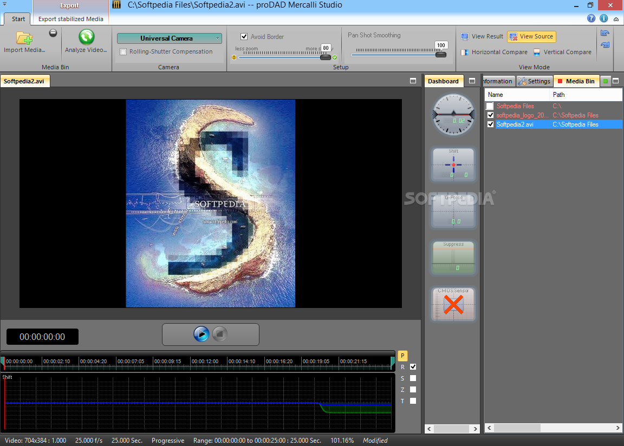
Task: Open the info icon in title area
Action: (x=604, y=18)
